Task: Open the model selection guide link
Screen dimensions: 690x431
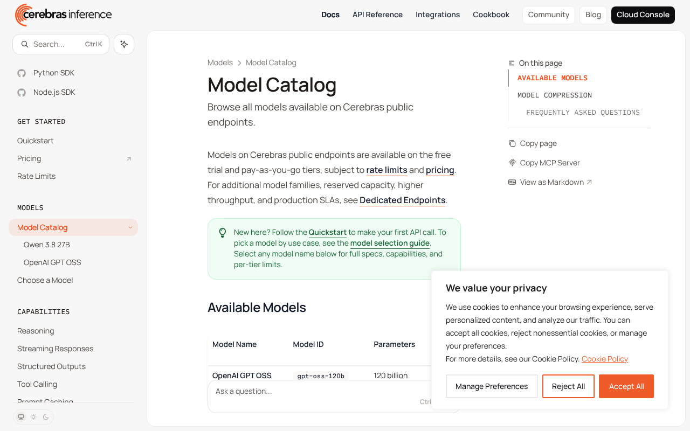Action: point(390,243)
